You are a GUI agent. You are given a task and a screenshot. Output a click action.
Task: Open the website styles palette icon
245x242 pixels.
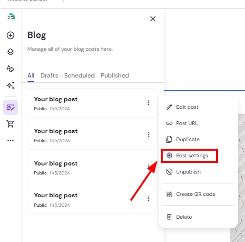[10, 68]
